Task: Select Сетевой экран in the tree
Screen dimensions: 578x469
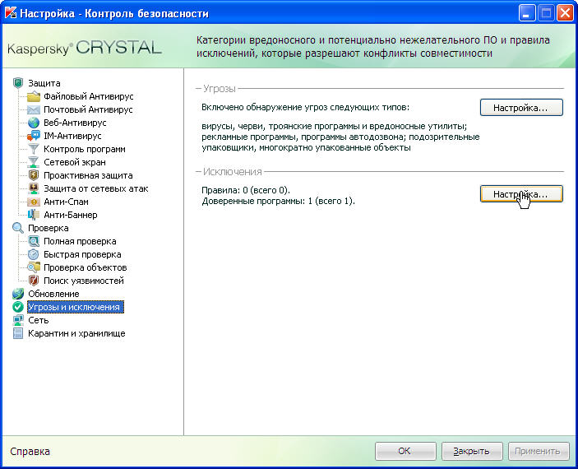Action: (x=75, y=162)
